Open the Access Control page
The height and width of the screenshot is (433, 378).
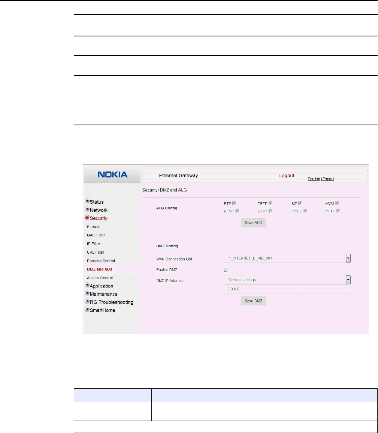pos(100,278)
